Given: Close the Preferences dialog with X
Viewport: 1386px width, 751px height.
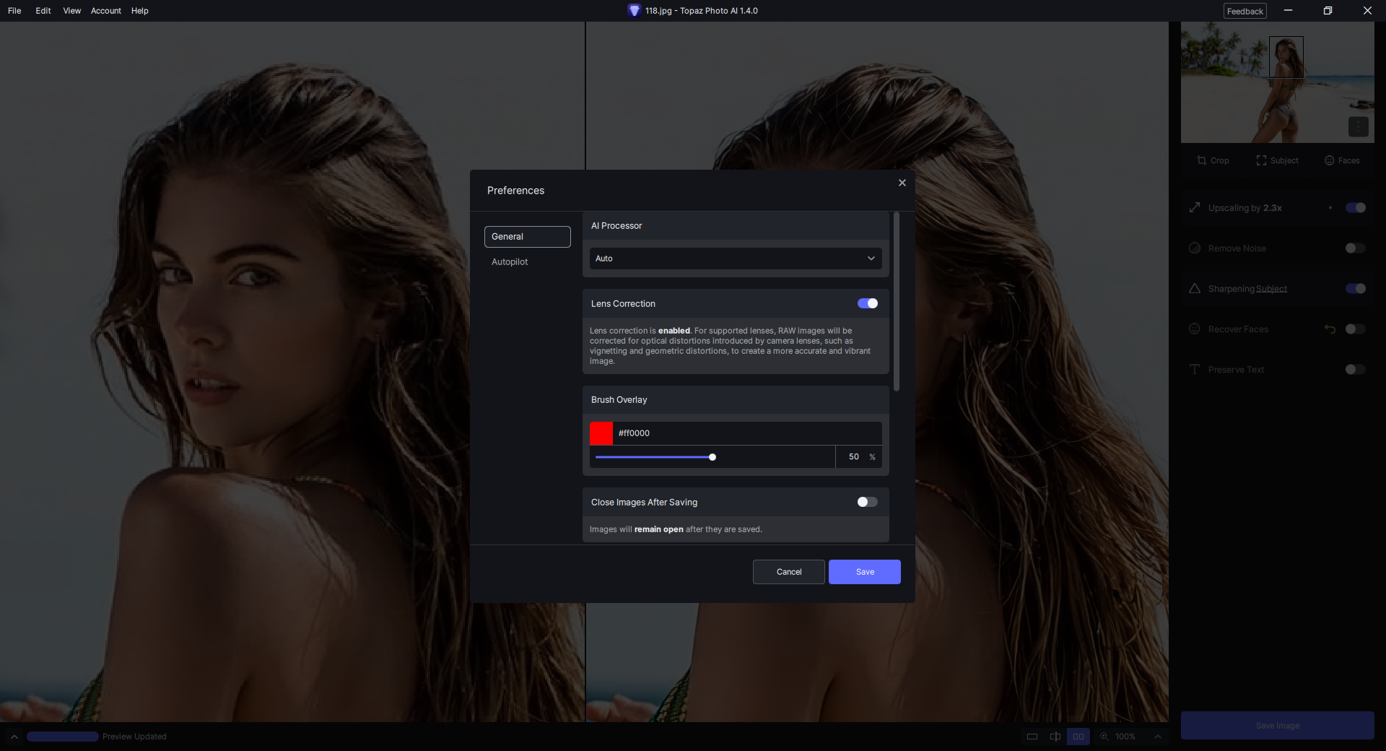Looking at the screenshot, I should [902, 183].
